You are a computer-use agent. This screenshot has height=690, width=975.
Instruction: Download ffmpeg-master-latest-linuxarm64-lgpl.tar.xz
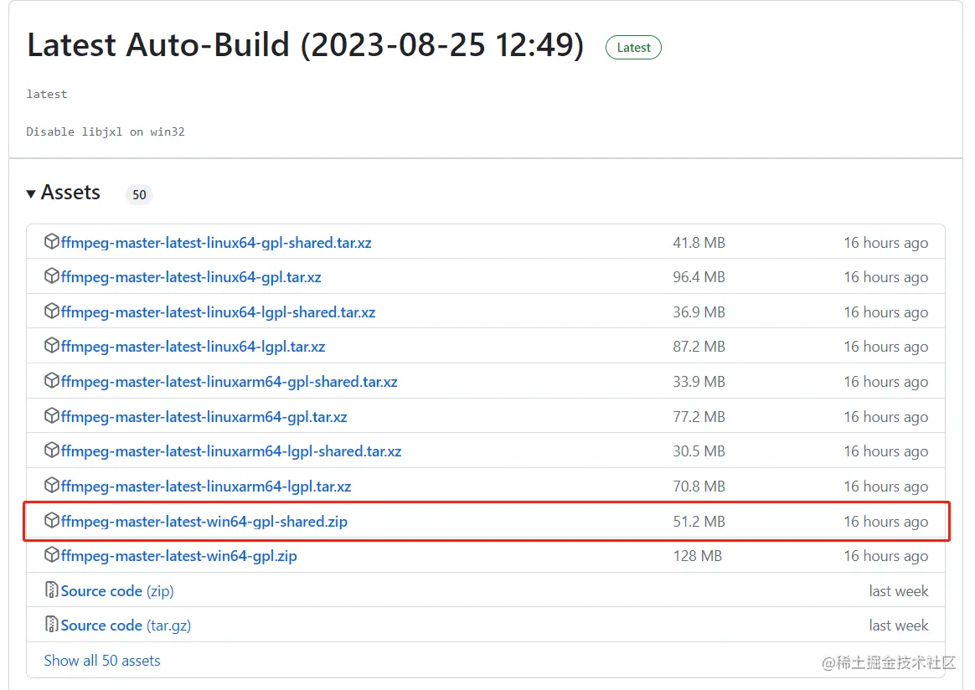click(x=206, y=487)
